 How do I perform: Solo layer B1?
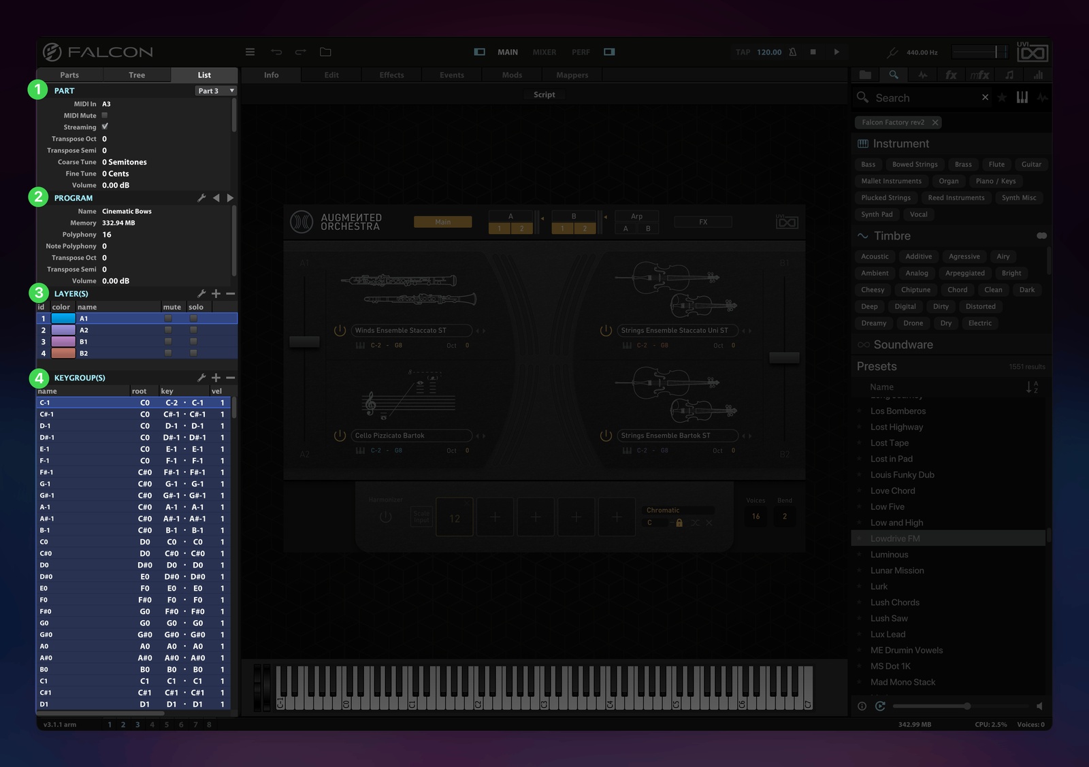coord(193,342)
